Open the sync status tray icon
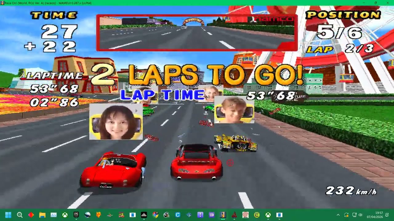This screenshot has height=221, width=394. 346,215
